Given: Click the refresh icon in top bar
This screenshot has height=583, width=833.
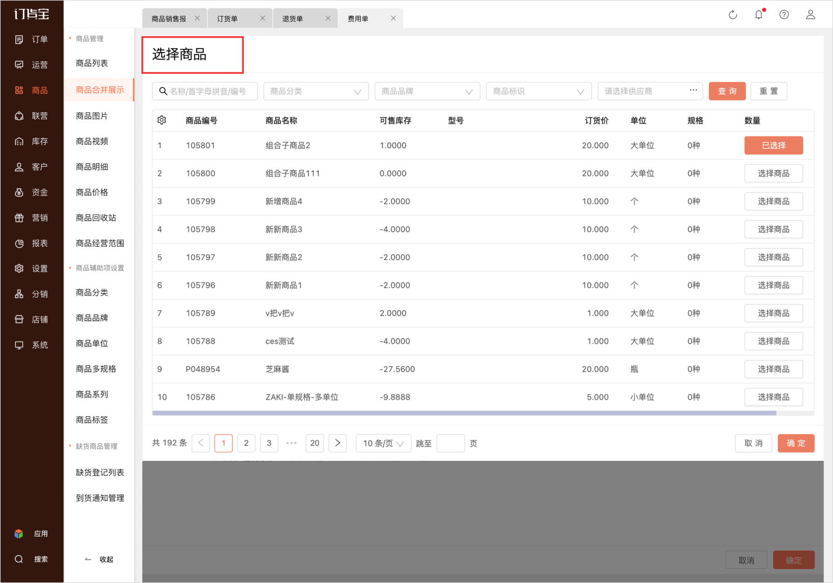Looking at the screenshot, I should [733, 15].
